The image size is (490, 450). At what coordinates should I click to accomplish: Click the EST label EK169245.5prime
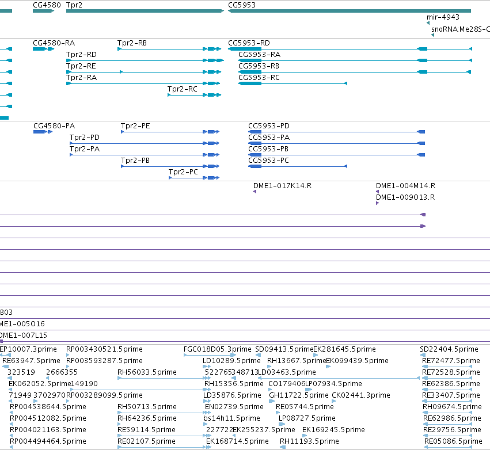click(333, 430)
